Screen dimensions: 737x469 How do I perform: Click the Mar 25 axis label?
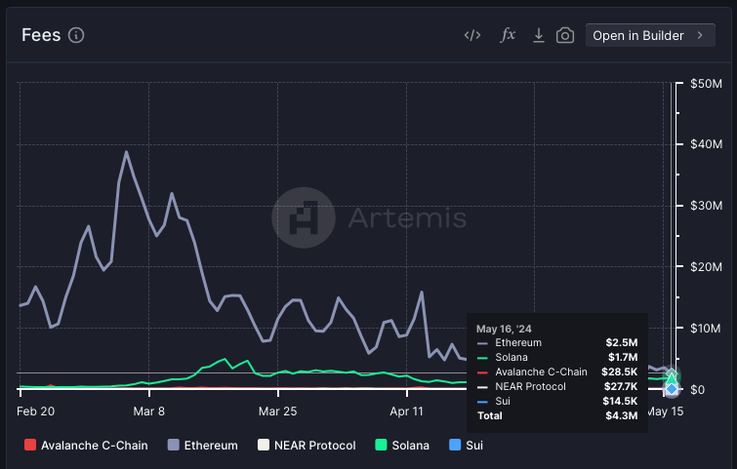point(278,411)
